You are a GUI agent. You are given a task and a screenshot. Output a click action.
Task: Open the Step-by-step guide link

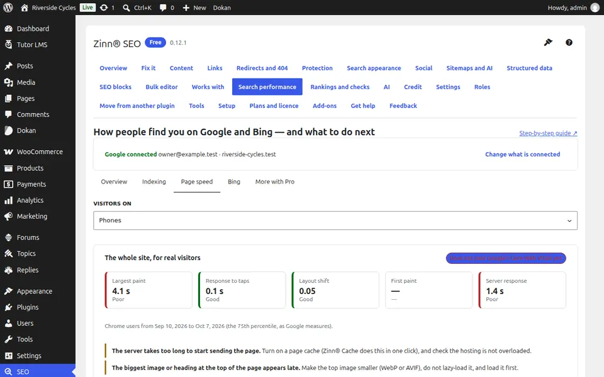pos(548,133)
